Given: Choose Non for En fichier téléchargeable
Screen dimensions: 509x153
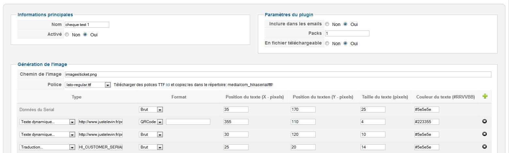Looking at the screenshot, I should [327, 43].
